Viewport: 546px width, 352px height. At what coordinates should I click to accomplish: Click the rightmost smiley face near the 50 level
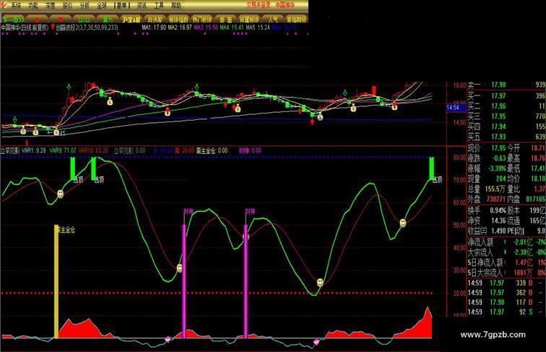tap(403, 223)
